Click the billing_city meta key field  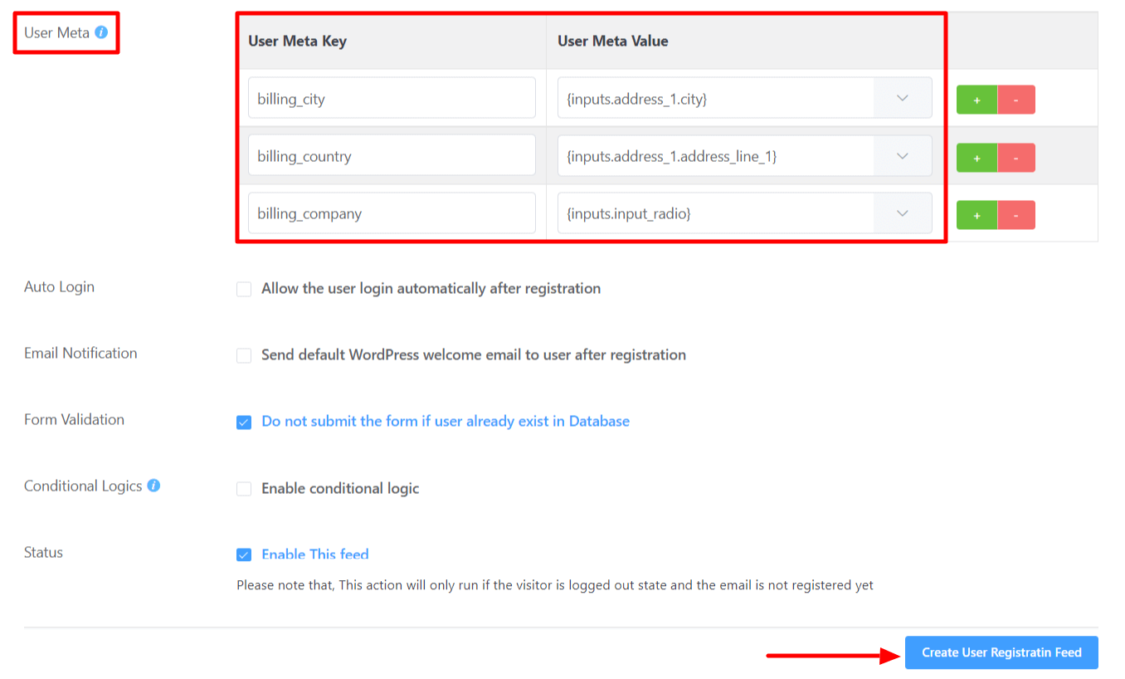point(392,98)
